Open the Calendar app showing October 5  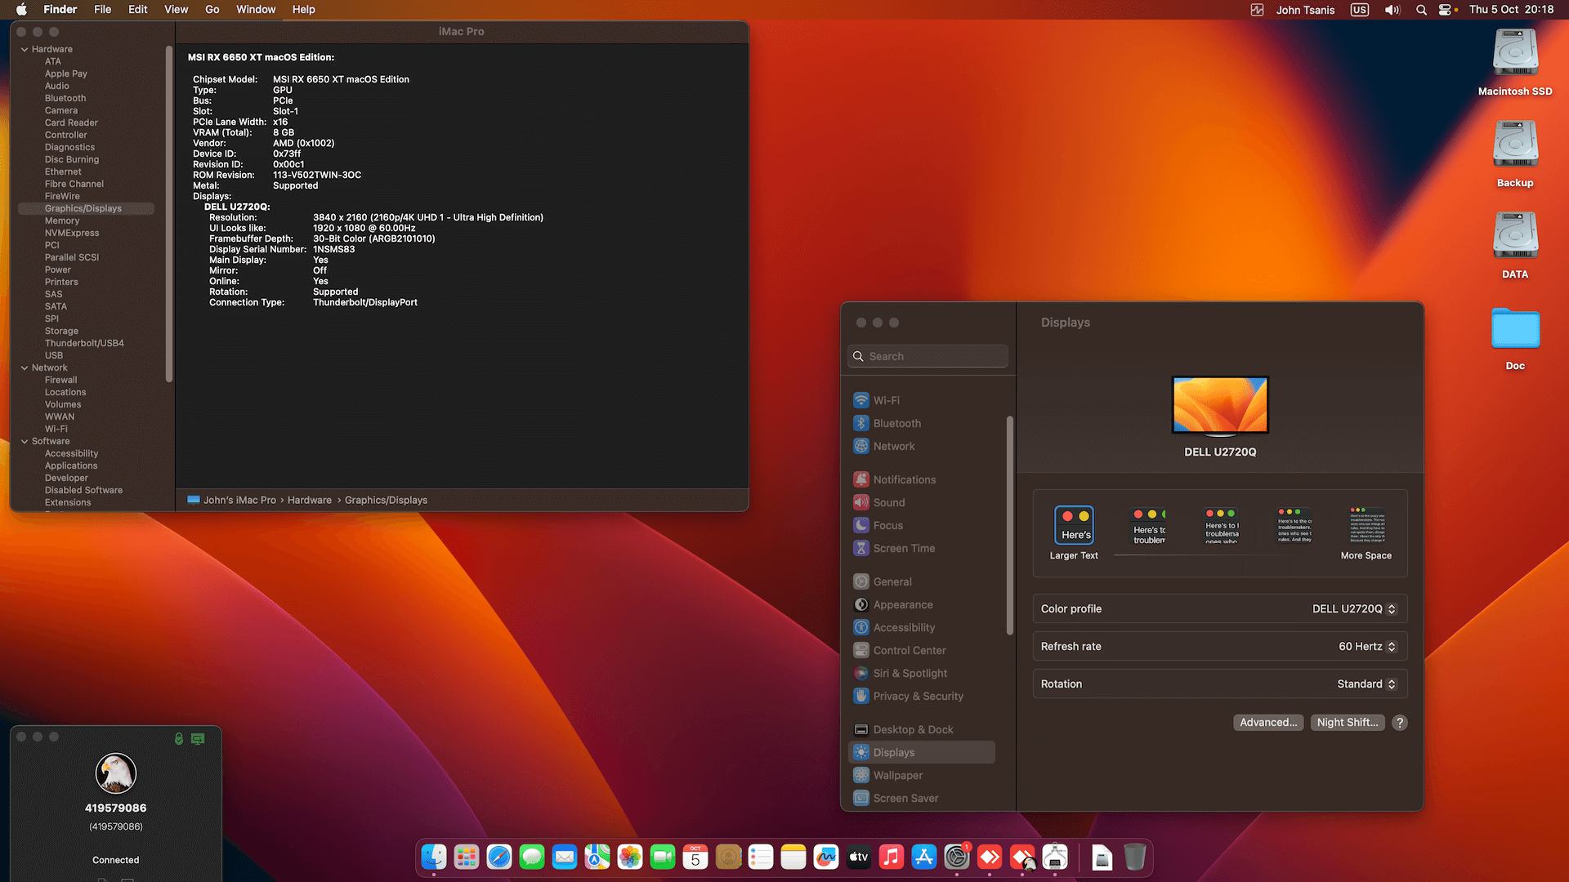(695, 857)
